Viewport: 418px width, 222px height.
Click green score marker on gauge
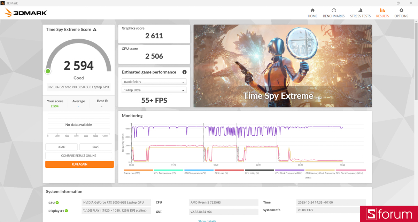(x=48, y=71)
